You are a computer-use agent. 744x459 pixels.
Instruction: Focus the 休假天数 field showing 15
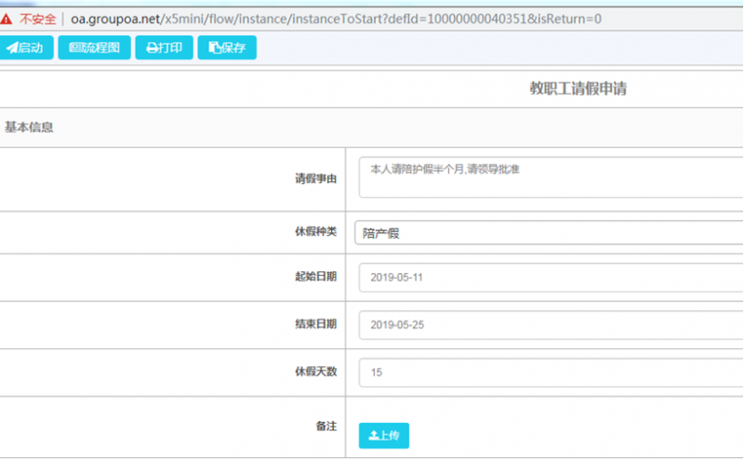(549, 372)
